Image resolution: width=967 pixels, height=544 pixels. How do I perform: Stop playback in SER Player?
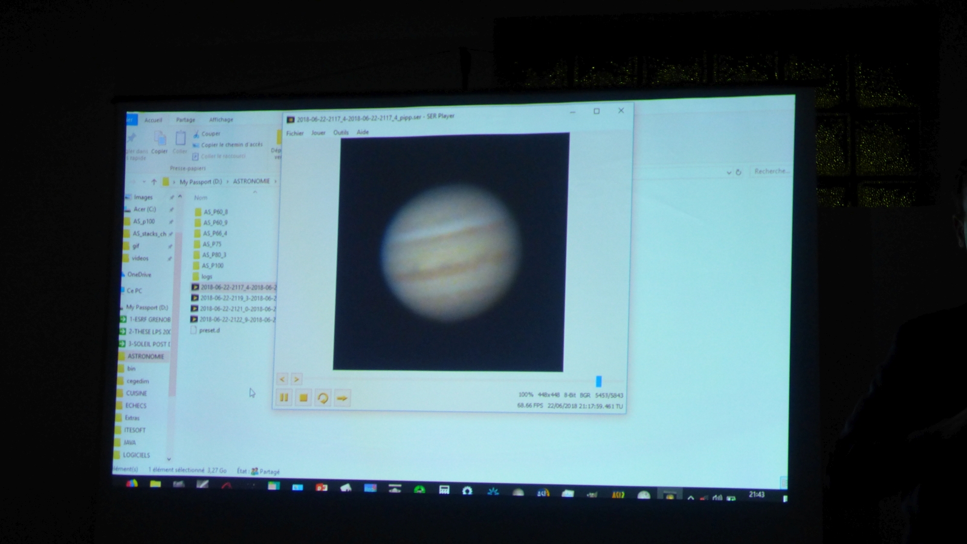303,398
